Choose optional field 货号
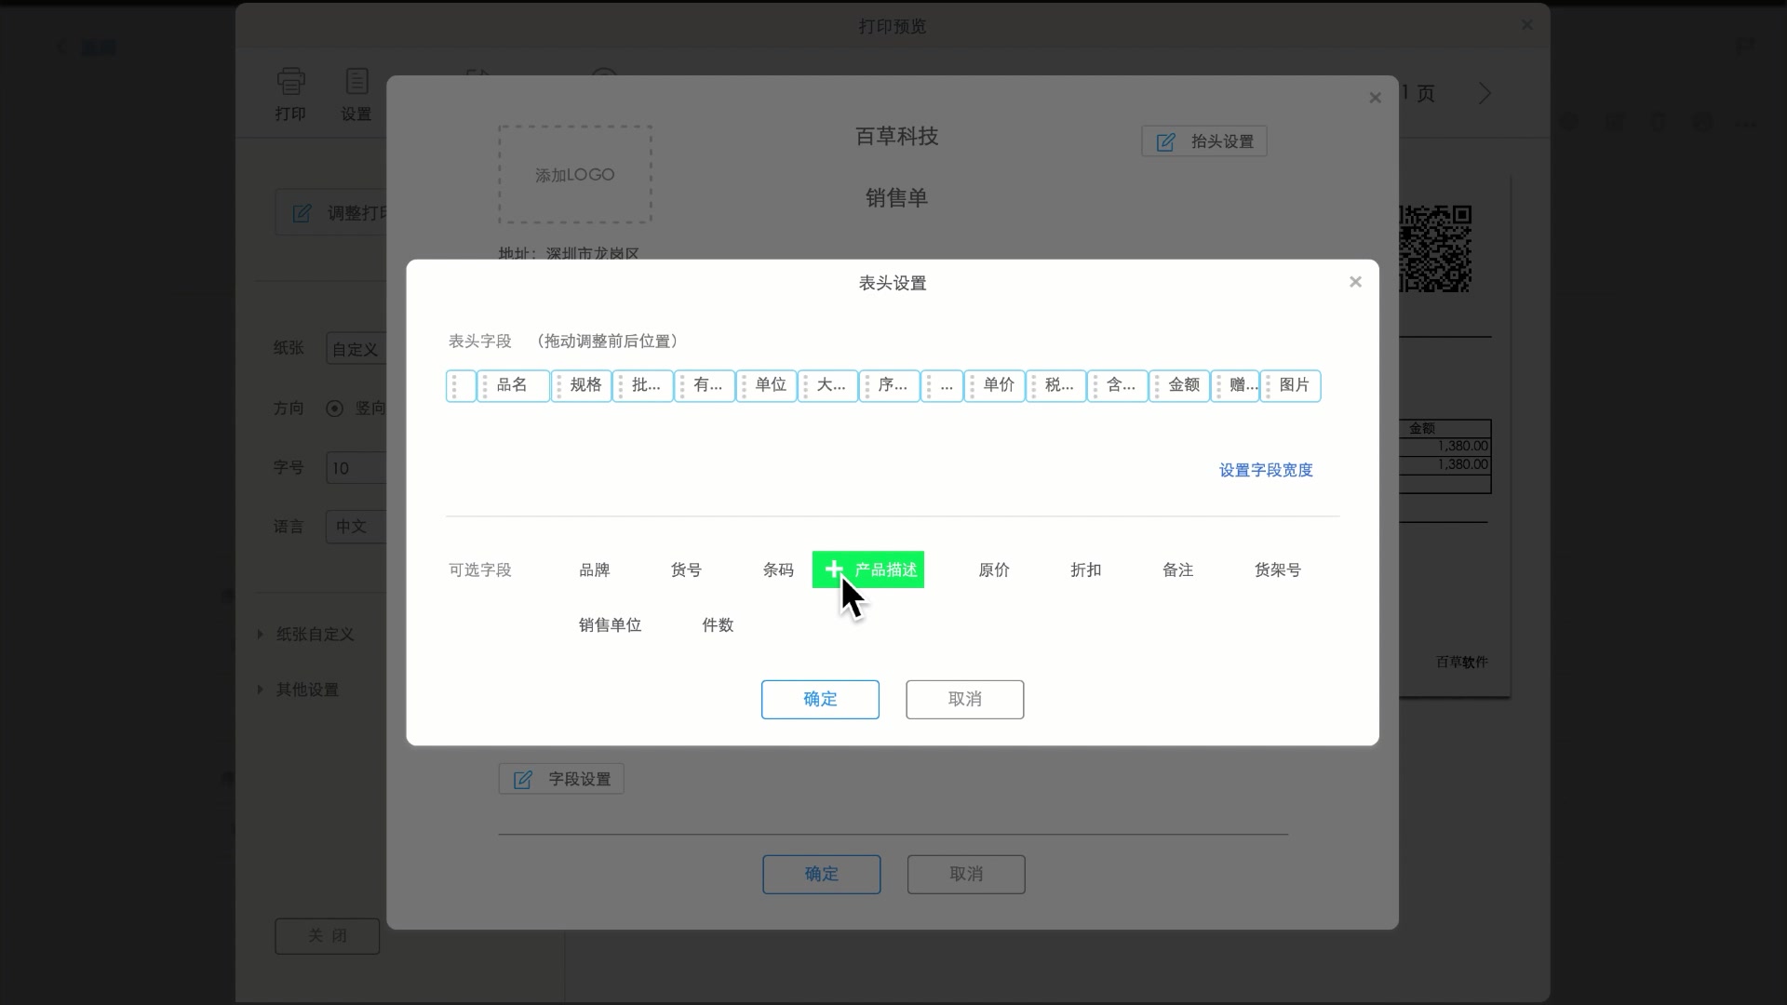Image resolution: width=1787 pixels, height=1005 pixels. 686,569
